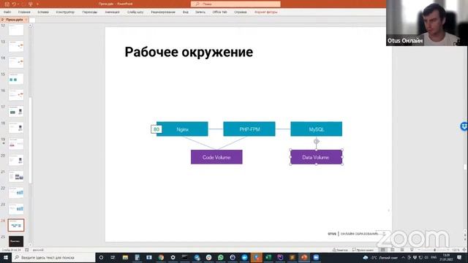
Task: Select the slide 19 thumbnail
Action: [16, 144]
